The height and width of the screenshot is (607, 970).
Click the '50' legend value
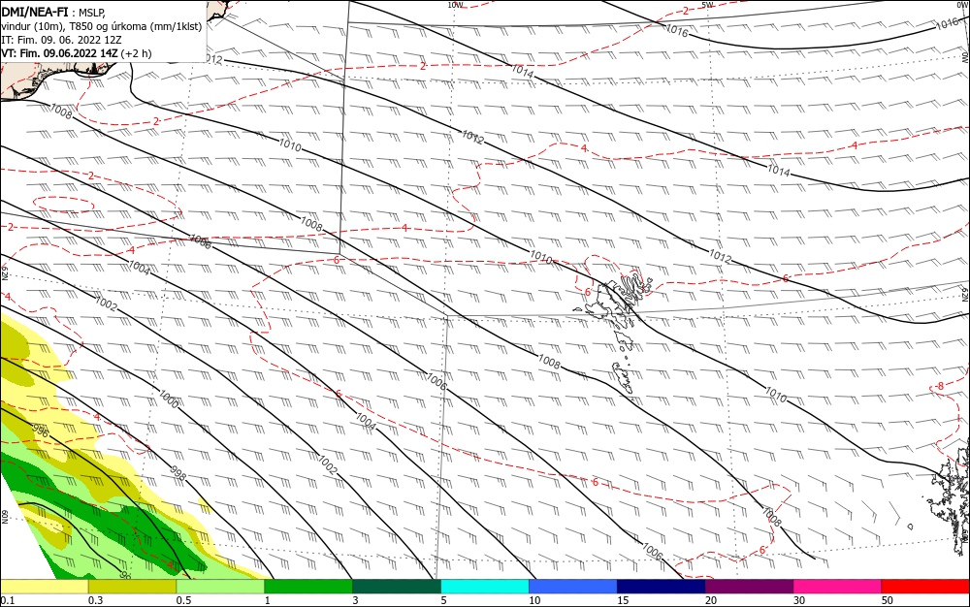pos(888,600)
